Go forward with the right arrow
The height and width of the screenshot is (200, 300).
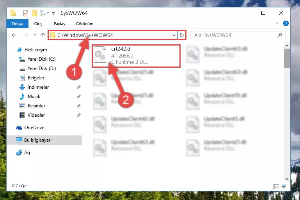[25, 35]
